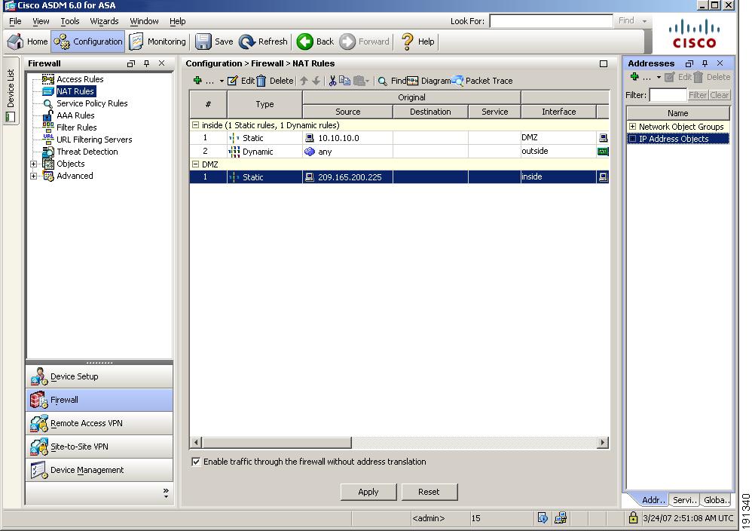Toggle traffic without address translation checkbox
752x531 pixels.
196,462
